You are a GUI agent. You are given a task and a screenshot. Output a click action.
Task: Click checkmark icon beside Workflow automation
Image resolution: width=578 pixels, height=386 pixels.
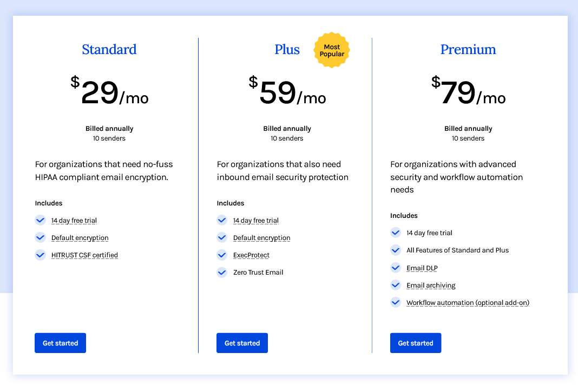396,302
